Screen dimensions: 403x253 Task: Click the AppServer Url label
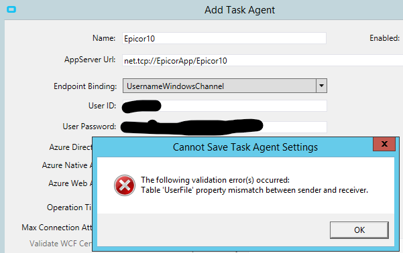click(90, 60)
